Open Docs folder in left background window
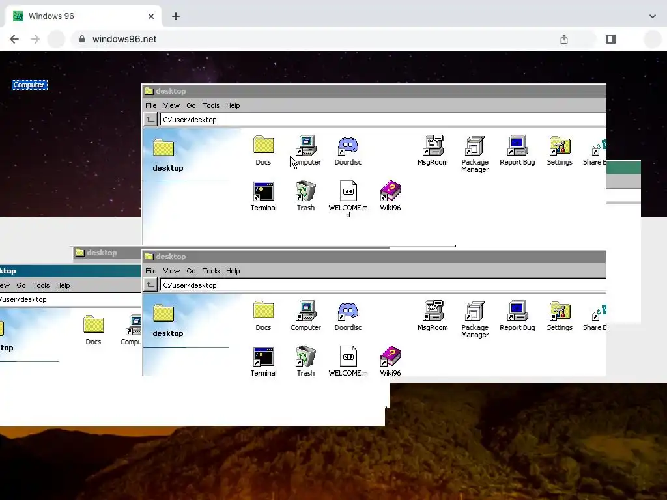This screenshot has height=500, width=667. [x=93, y=330]
